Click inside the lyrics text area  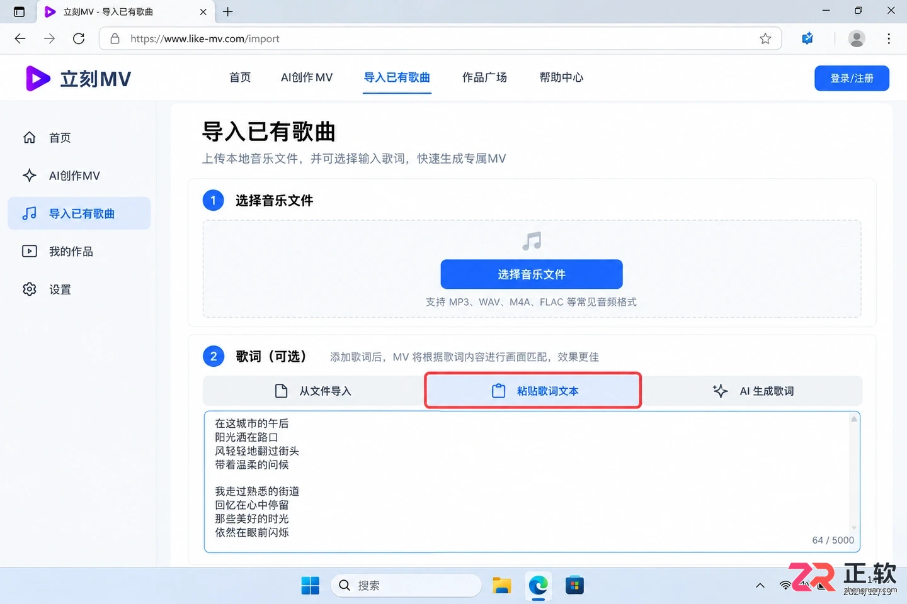tap(532, 482)
